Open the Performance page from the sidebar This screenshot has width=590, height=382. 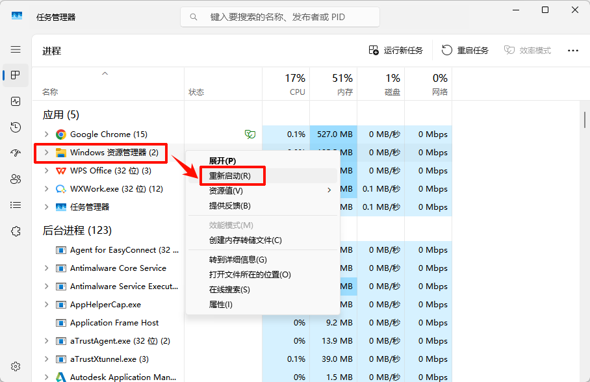(15, 101)
